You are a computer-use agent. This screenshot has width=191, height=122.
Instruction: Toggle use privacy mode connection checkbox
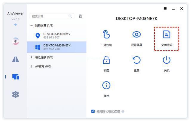point(93,111)
